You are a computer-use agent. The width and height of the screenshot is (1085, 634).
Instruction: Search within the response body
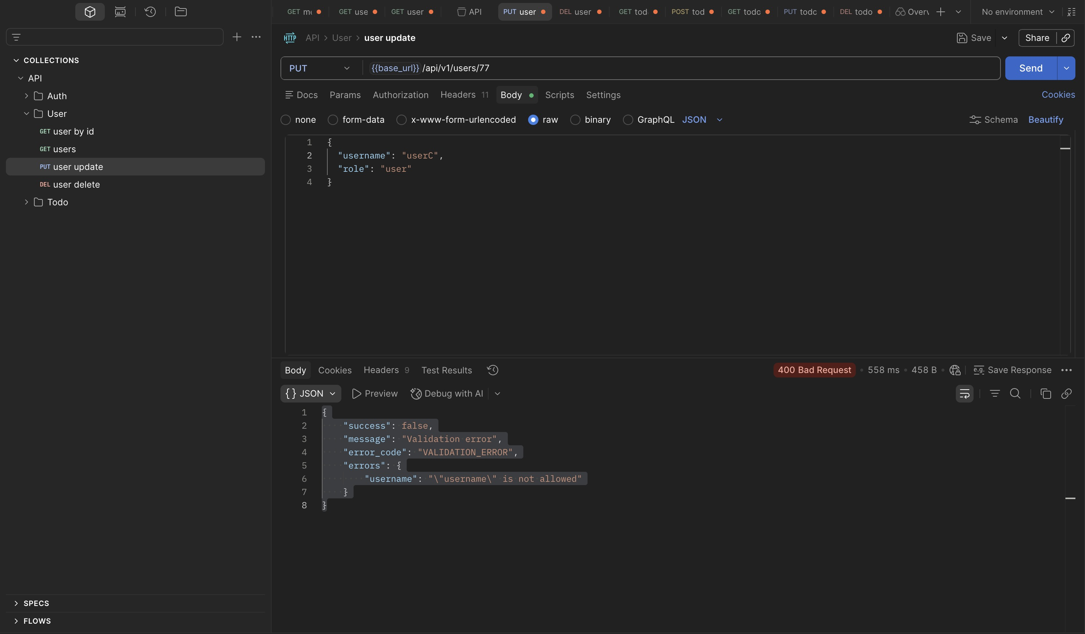1015,394
